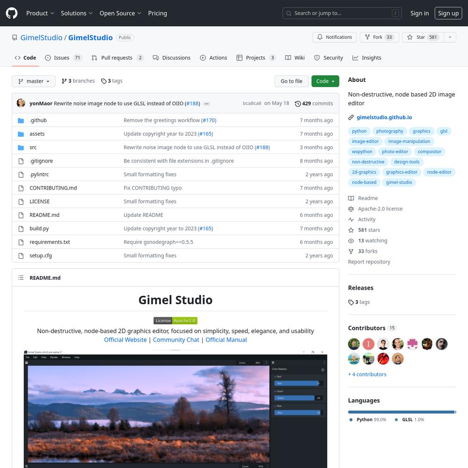Click the link icon beside gimelstudio.github.io
Image resolution: width=468 pixels, height=468 pixels.
pos(351,117)
